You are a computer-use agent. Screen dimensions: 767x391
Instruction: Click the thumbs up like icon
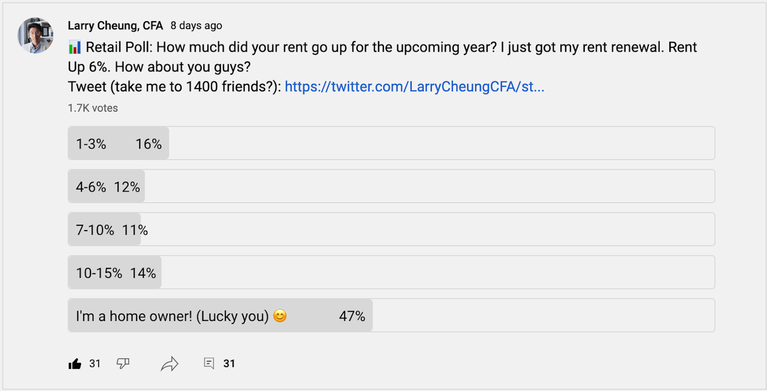click(x=75, y=363)
